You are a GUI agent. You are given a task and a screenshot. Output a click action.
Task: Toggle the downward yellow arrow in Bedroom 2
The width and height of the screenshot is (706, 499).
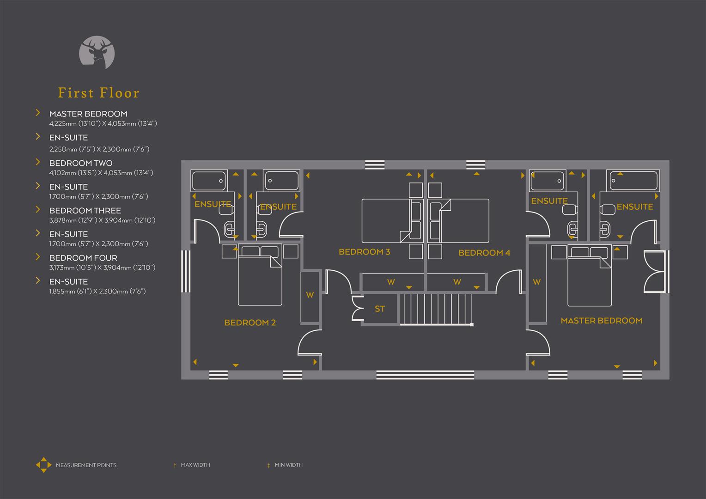pyautogui.click(x=236, y=365)
